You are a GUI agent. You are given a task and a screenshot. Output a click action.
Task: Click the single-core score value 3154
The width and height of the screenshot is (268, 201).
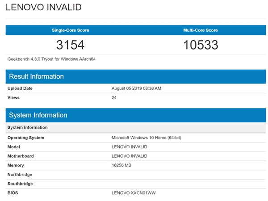tap(71, 45)
